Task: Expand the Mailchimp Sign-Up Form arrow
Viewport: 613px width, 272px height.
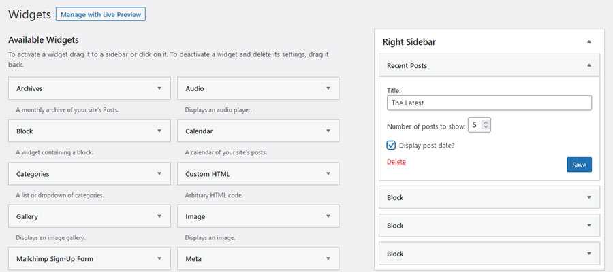Action: [159, 259]
